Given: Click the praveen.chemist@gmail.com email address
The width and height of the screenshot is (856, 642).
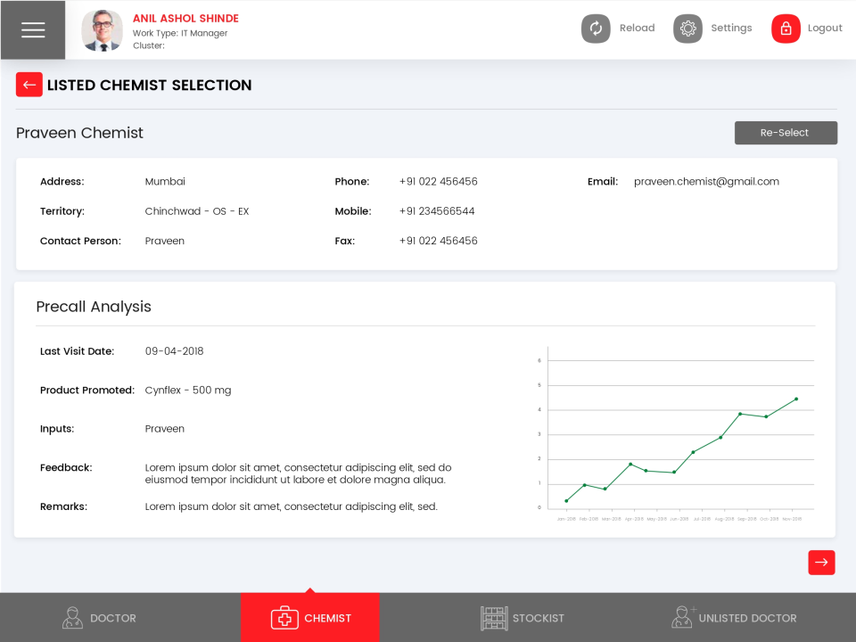Looking at the screenshot, I should [706, 181].
